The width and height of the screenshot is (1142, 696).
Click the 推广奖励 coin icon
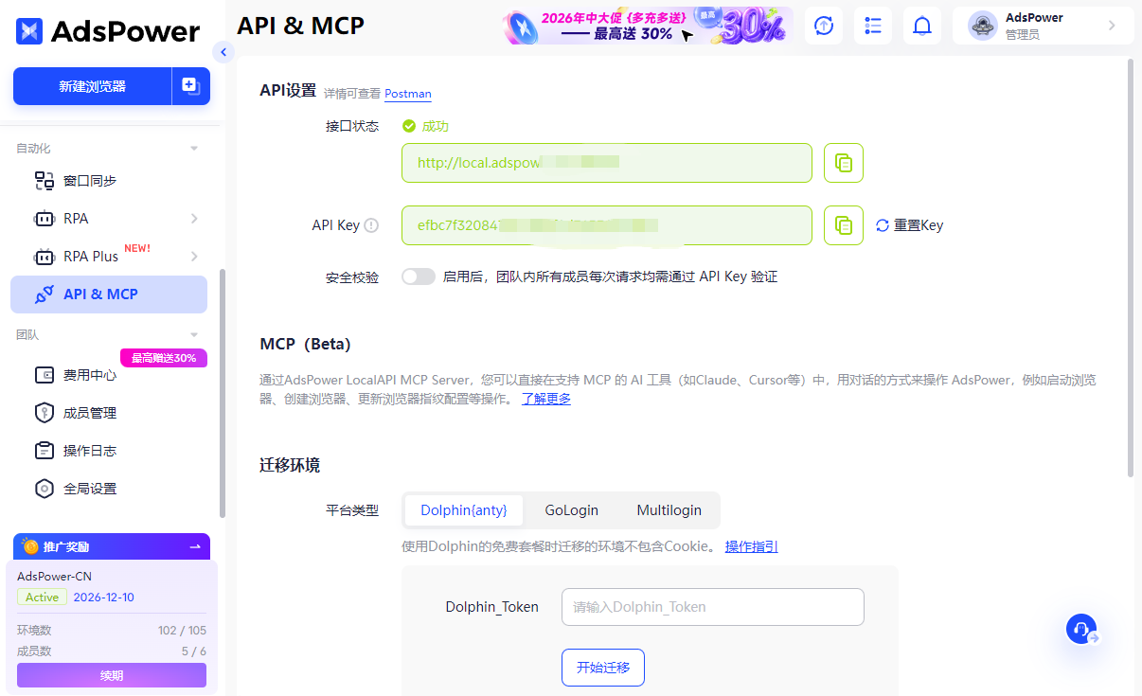31,546
